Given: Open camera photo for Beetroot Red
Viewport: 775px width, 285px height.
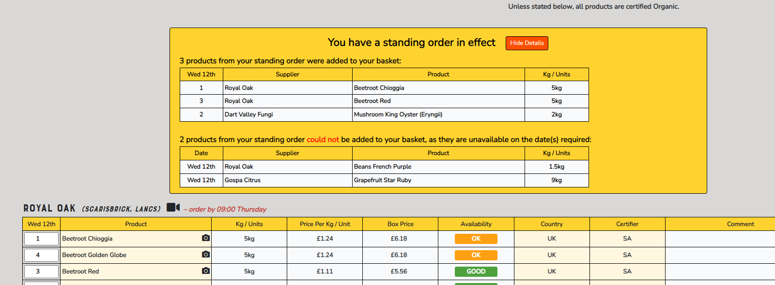Looking at the screenshot, I should tap(206, 271).
